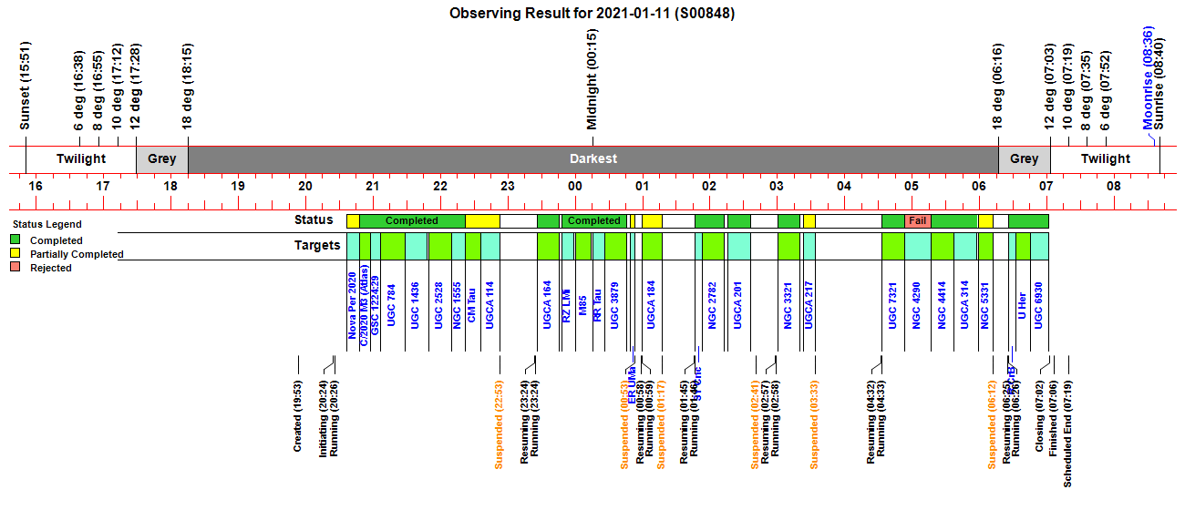1185x510 pixels.
Task: Click the Running (04:33) event label
Action: pos(881,417)
